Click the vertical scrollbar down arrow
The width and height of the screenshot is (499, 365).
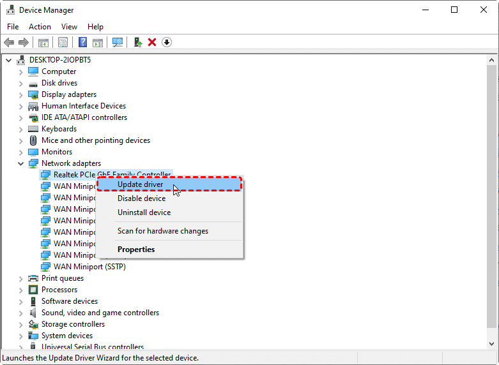(x=491, y=344)
